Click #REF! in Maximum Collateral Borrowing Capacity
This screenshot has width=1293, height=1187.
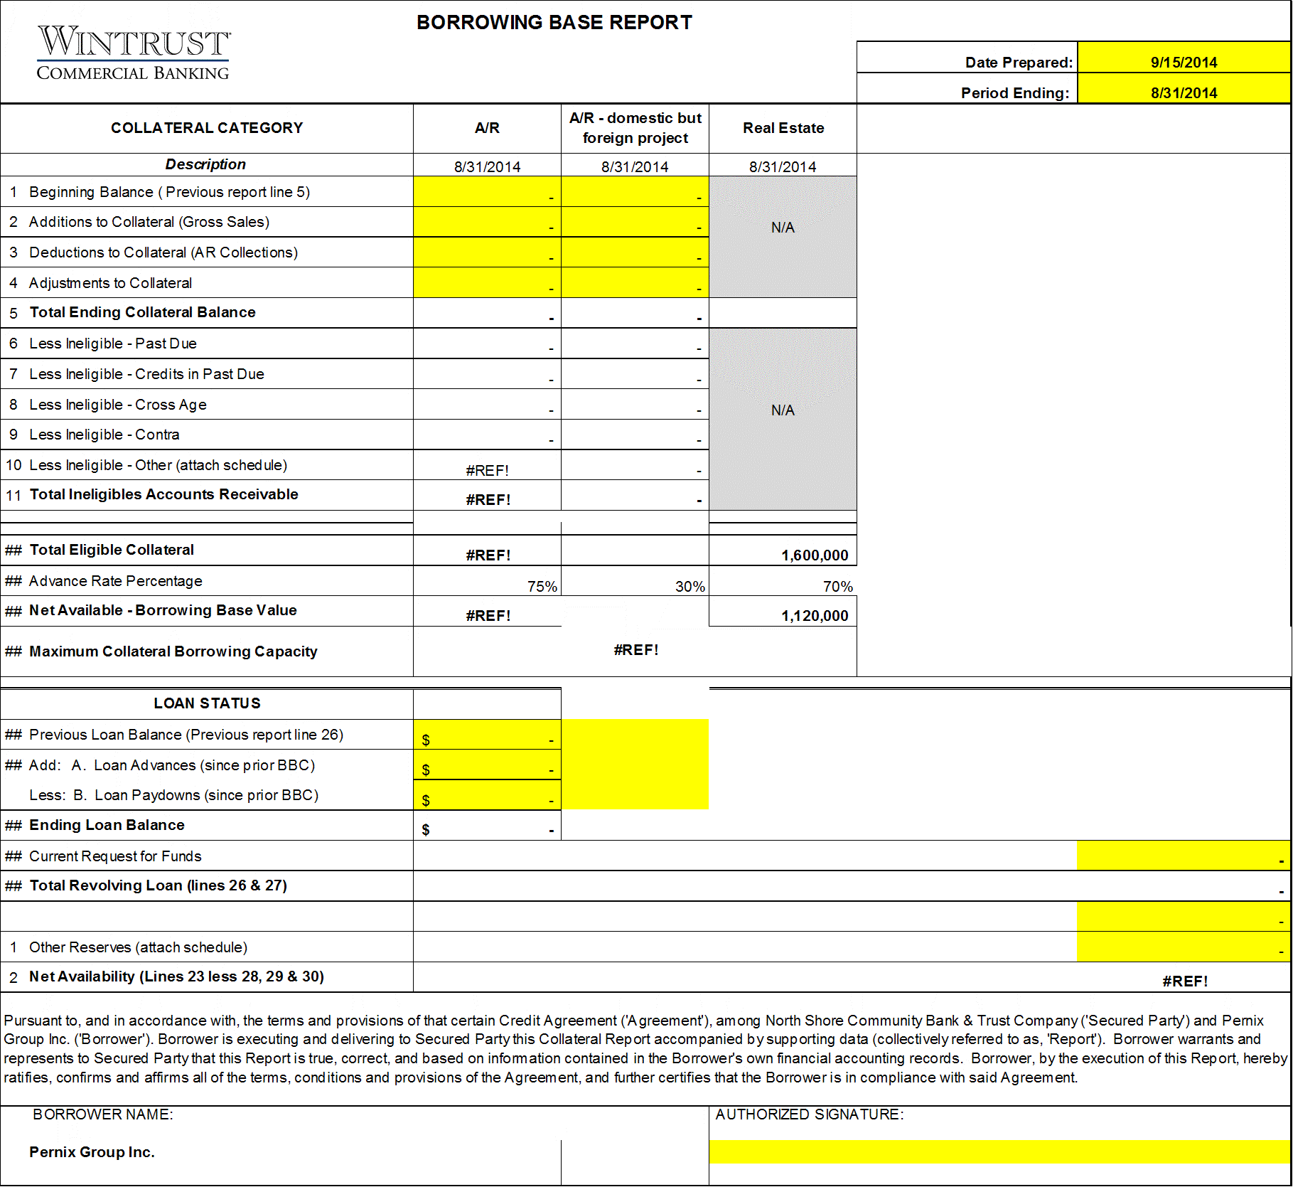[635, 649]
